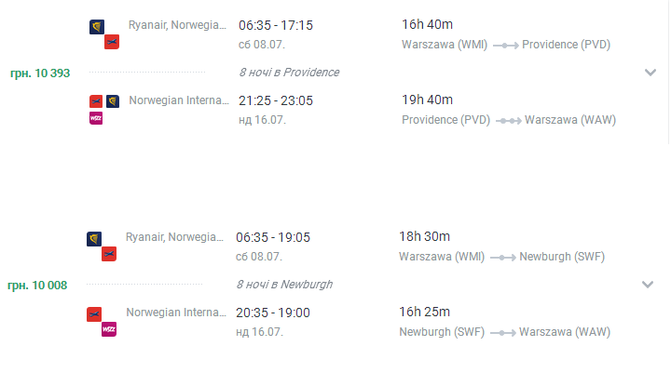Click Ryanair logo on Providence return flight
671x386 pixels.
click(113, 101)
